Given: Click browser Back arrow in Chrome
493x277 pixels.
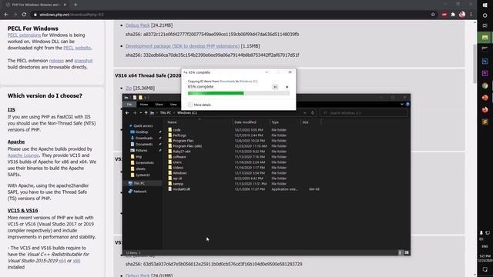Looking at the screenshot, I should pyautogui.click(x=6, y=15).
